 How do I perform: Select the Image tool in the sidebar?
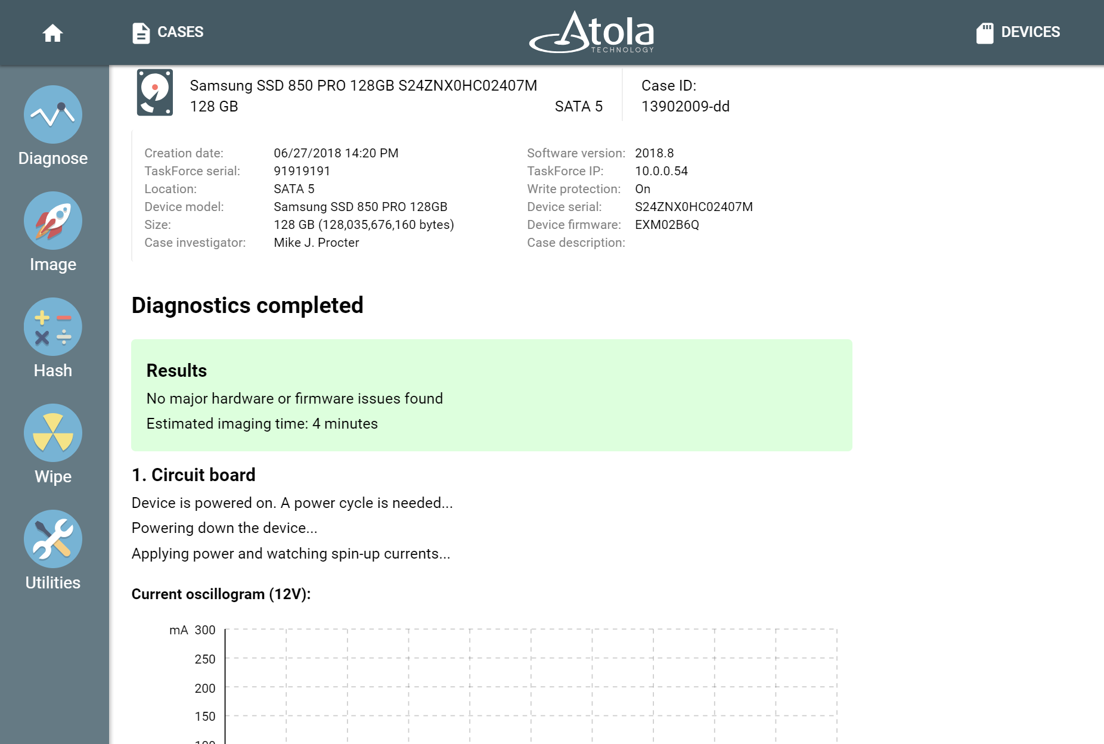pos(52,220)
